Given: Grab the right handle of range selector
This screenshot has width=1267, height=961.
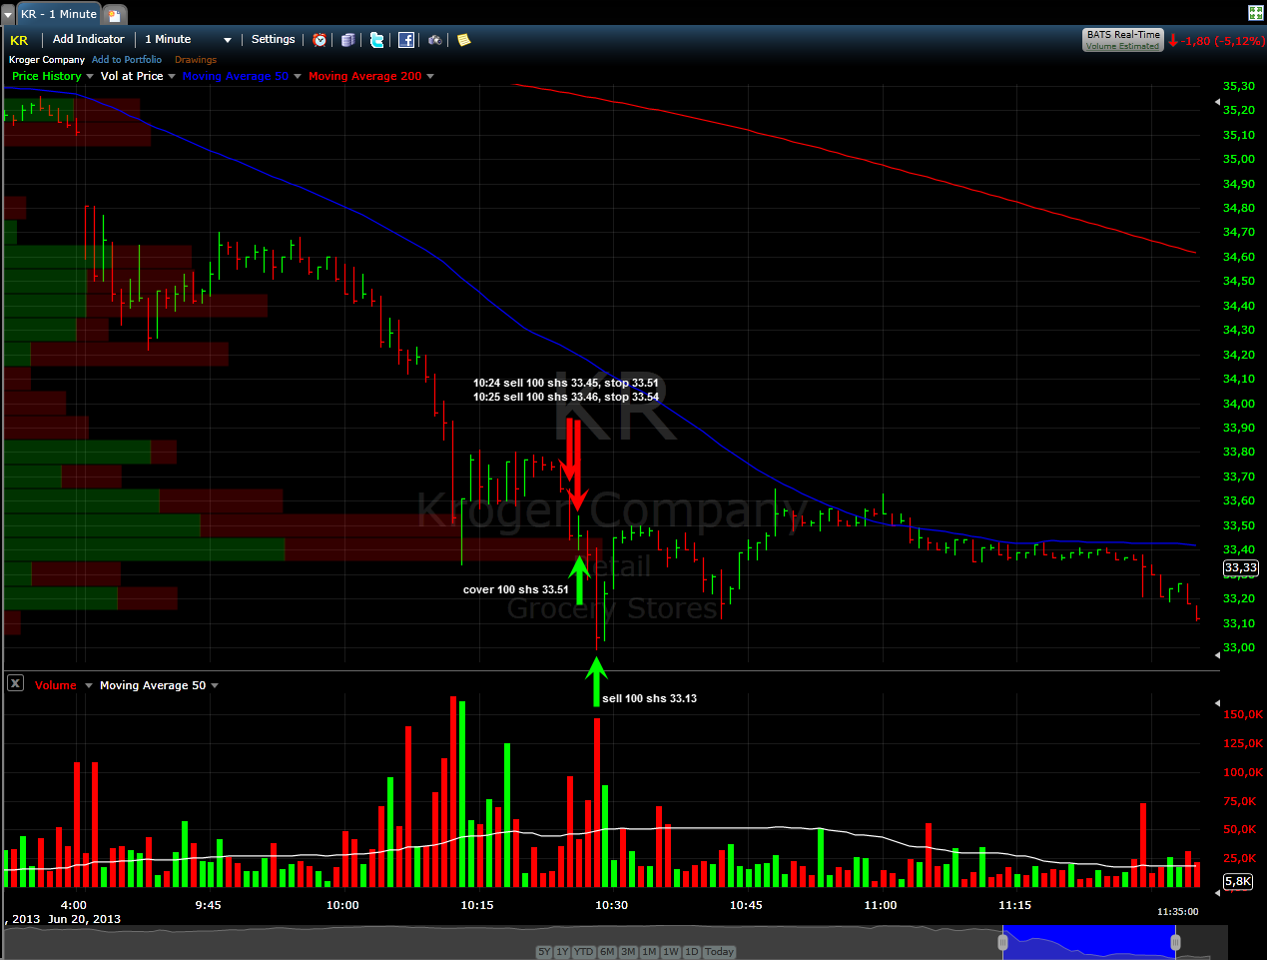Looking at the screenshot, I should (x=1176, y=942).
